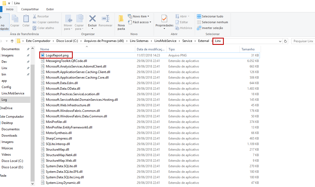The height and width of the screenshot is (187, 315).
Task: Select file SQLite.Interop.dll
Action: pyautogui.click(x=58, y=144)
